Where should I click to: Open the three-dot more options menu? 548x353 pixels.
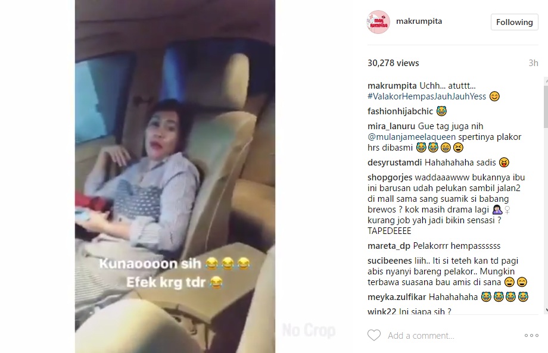pyautogui.click(x=531, y=336)
